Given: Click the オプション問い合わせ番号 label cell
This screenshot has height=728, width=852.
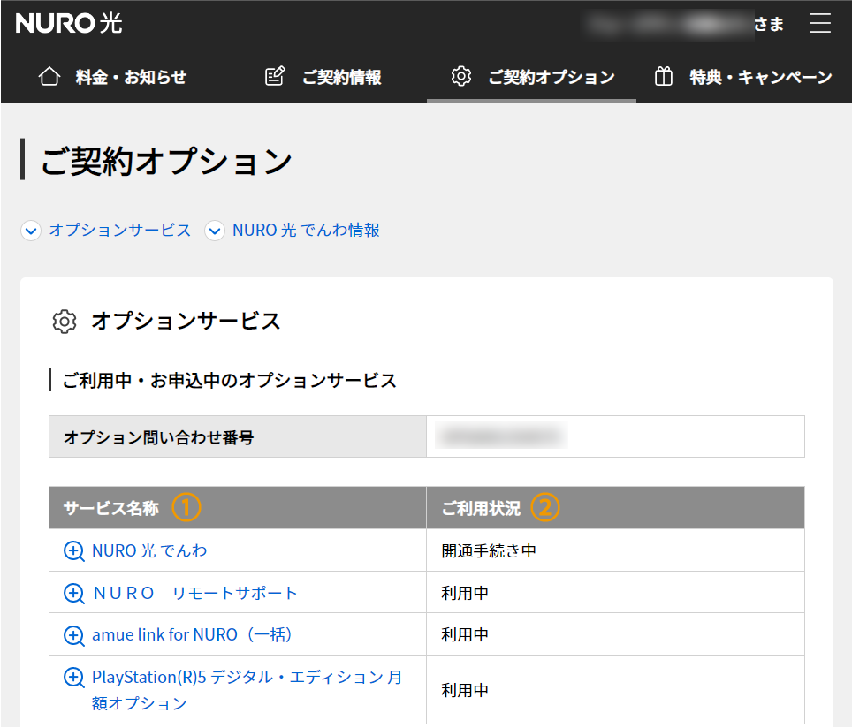Looking at the screenshot, I should pyautogui.click(x=238, y=436).
